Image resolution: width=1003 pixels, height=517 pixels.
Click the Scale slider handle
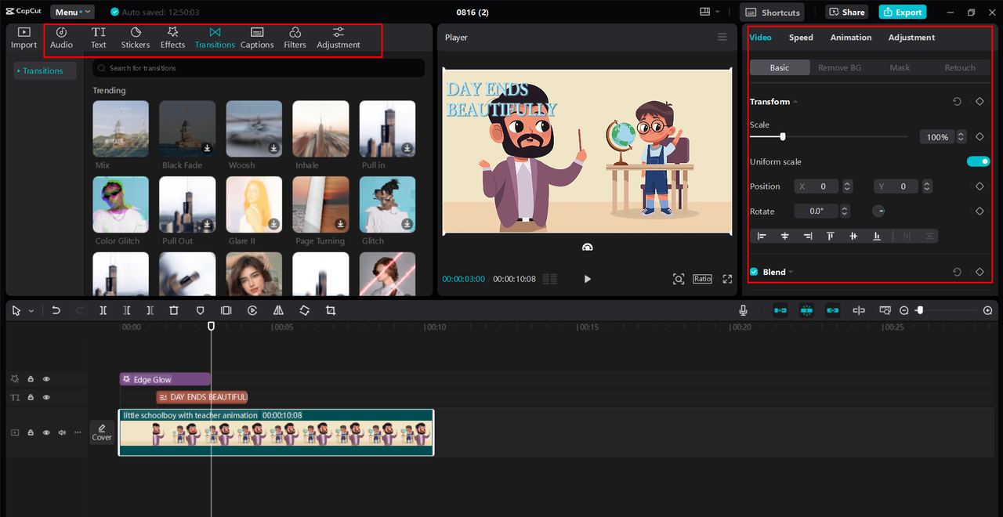[782, 137]
